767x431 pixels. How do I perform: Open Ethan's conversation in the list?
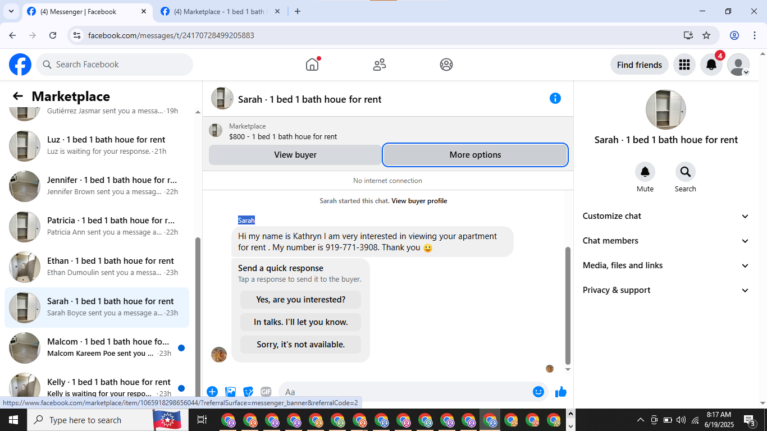tap(97, 267)
